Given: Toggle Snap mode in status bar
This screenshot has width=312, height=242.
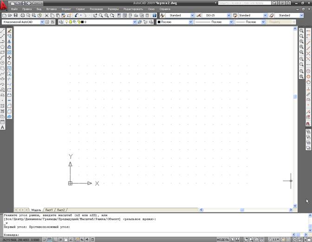Looking at the screenshot, I should pos(44,240).
